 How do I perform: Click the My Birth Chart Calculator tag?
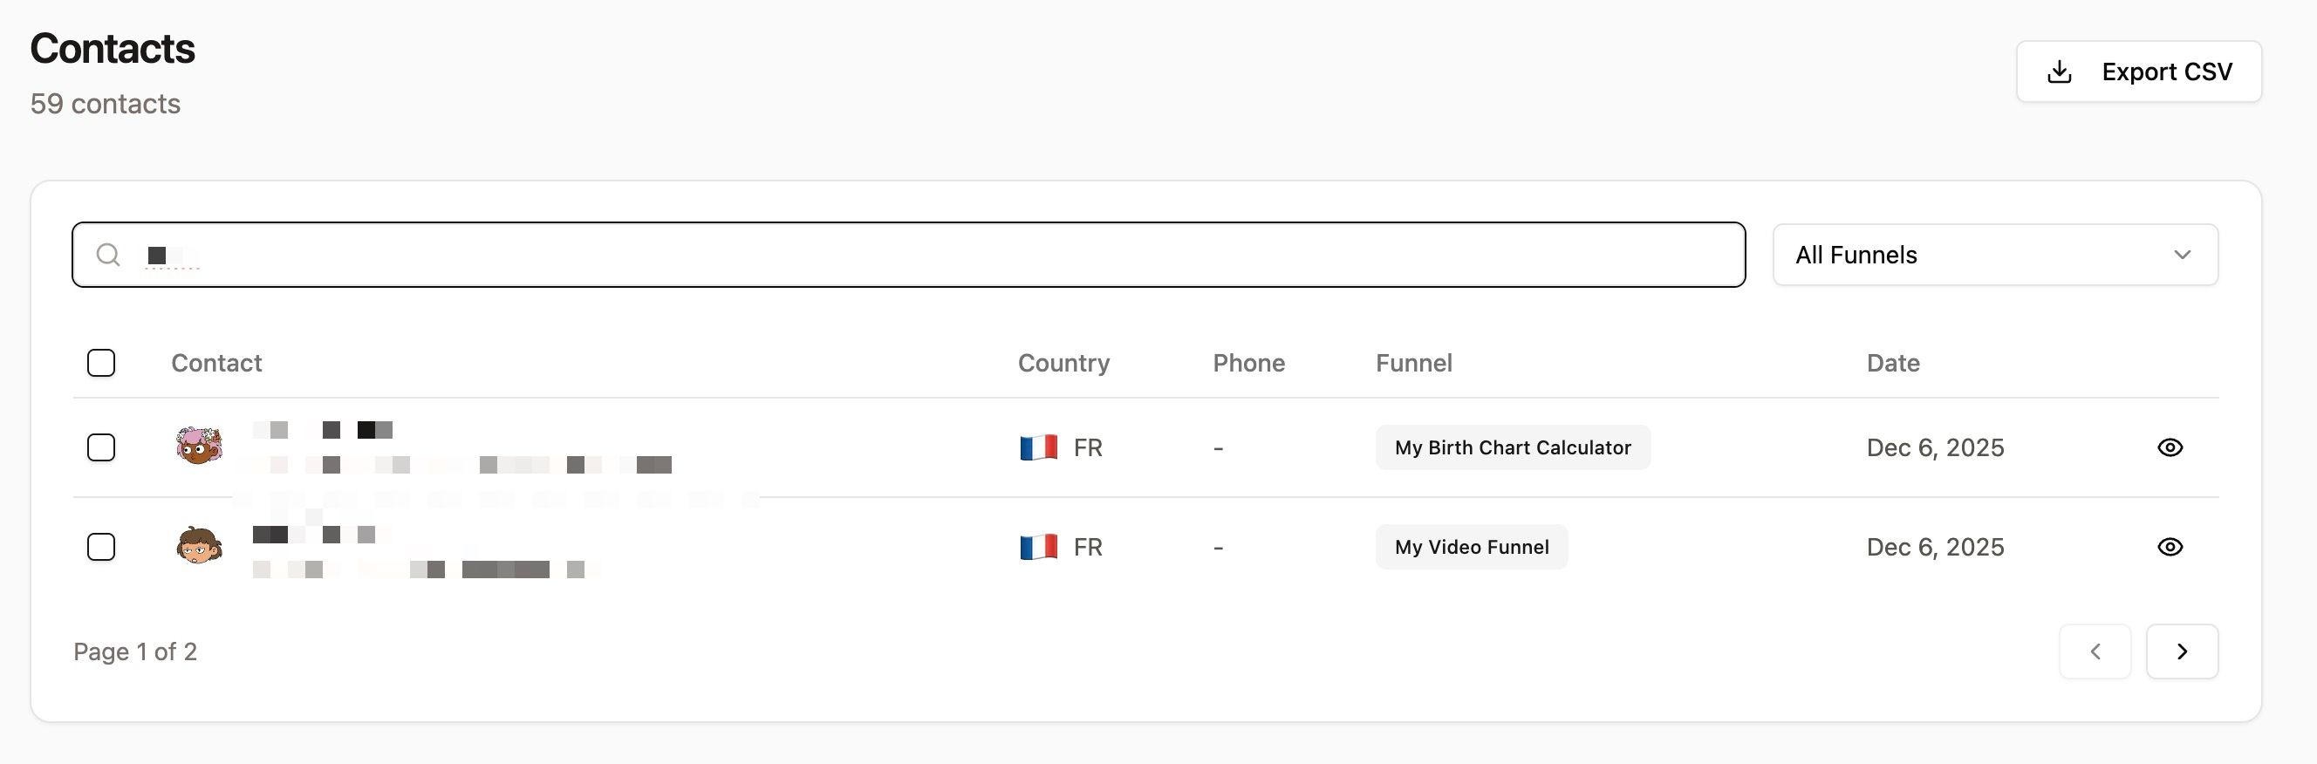[x=1513, y=447]
